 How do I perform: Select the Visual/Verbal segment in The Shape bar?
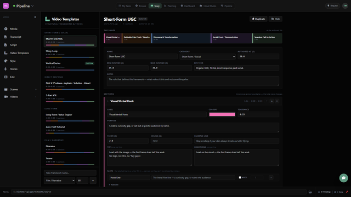point(113,38)
